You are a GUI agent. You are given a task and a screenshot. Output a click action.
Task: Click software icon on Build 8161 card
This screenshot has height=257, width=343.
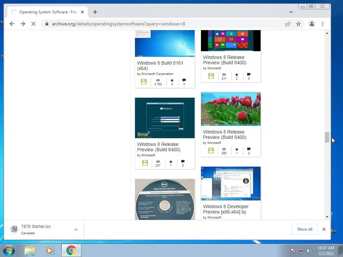tap(144, 82)
